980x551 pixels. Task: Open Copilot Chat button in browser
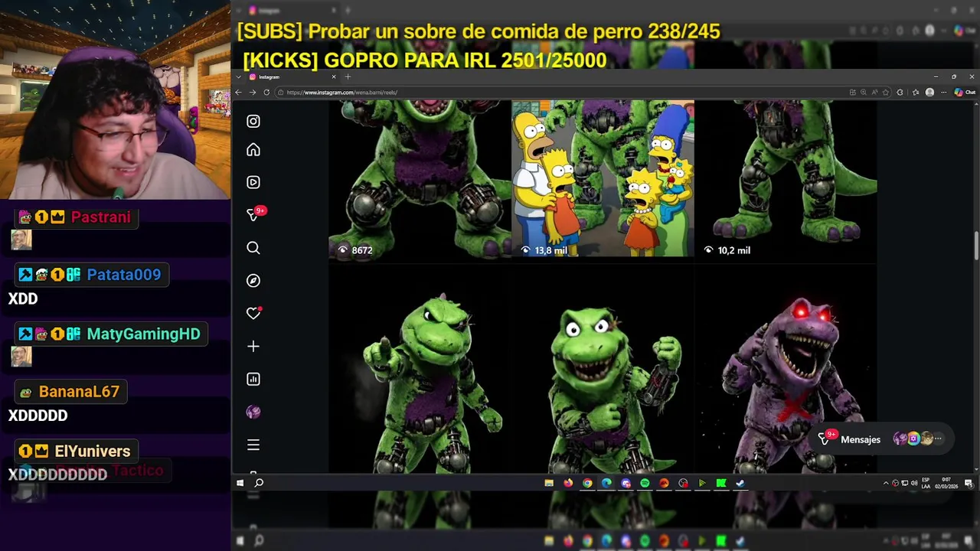click(x=964, y=92)
